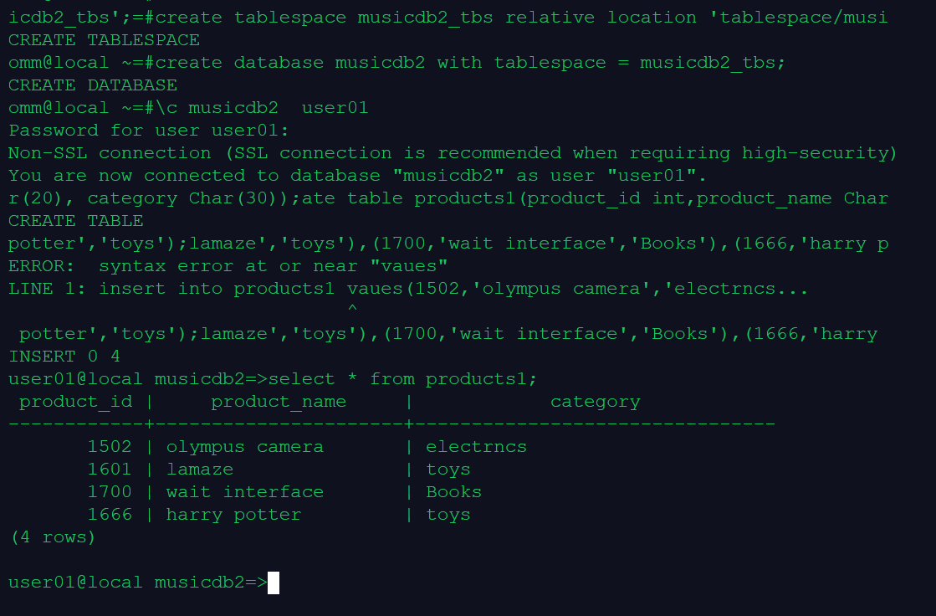Click the lamaze product name cell

click(x=200, y=470)
